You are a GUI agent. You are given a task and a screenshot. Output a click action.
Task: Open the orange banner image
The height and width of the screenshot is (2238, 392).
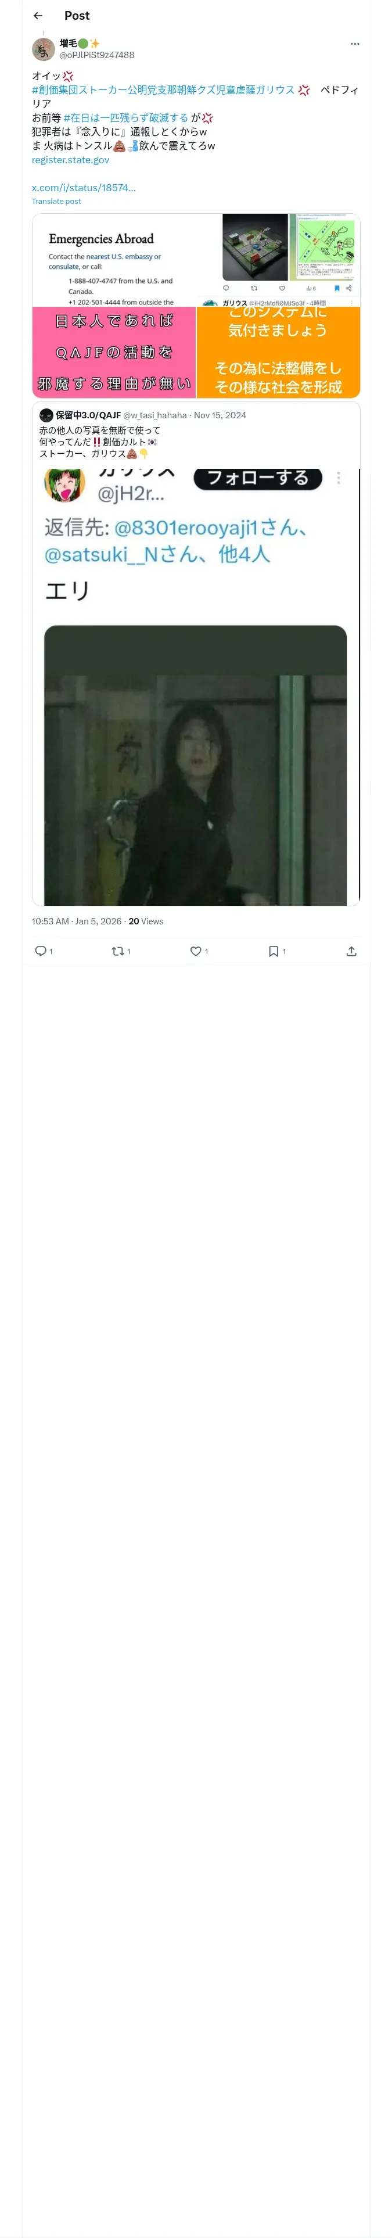[x=278, y=352]
